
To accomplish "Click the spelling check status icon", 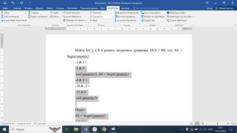I will (x=35, y=123).
